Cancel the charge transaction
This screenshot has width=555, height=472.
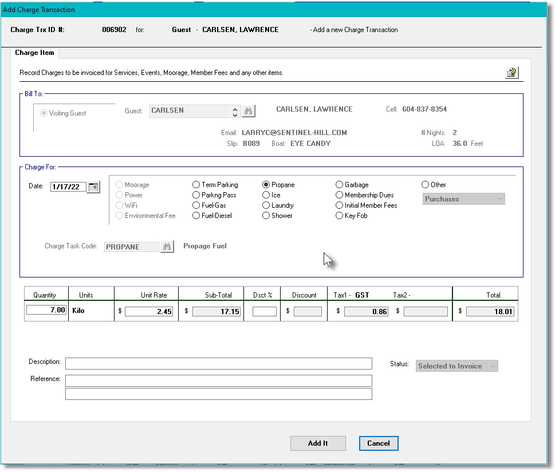coord(378,443)
